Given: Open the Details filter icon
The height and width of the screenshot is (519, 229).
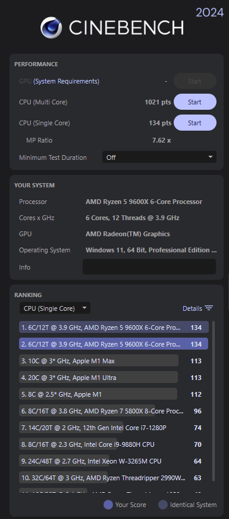Looking at the screenshot, I should pos(209,308).
